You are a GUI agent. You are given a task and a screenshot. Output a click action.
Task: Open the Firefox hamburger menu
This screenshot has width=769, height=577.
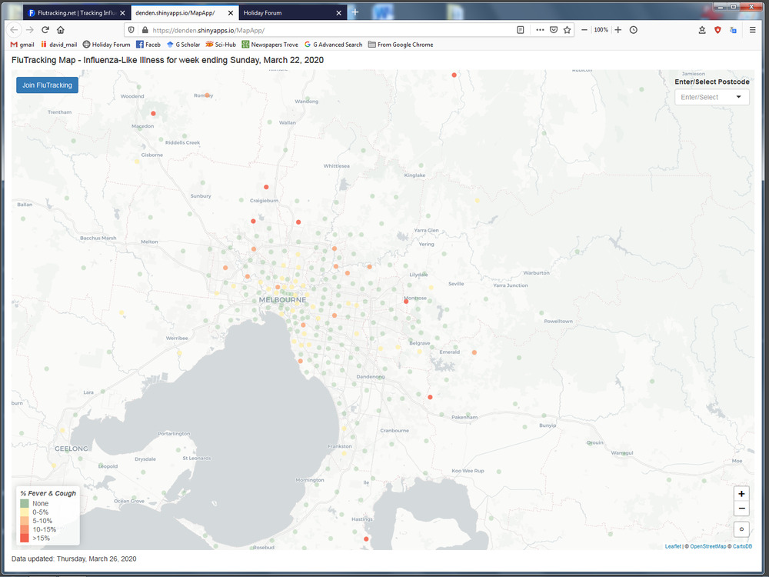click(x=752, y=30)
